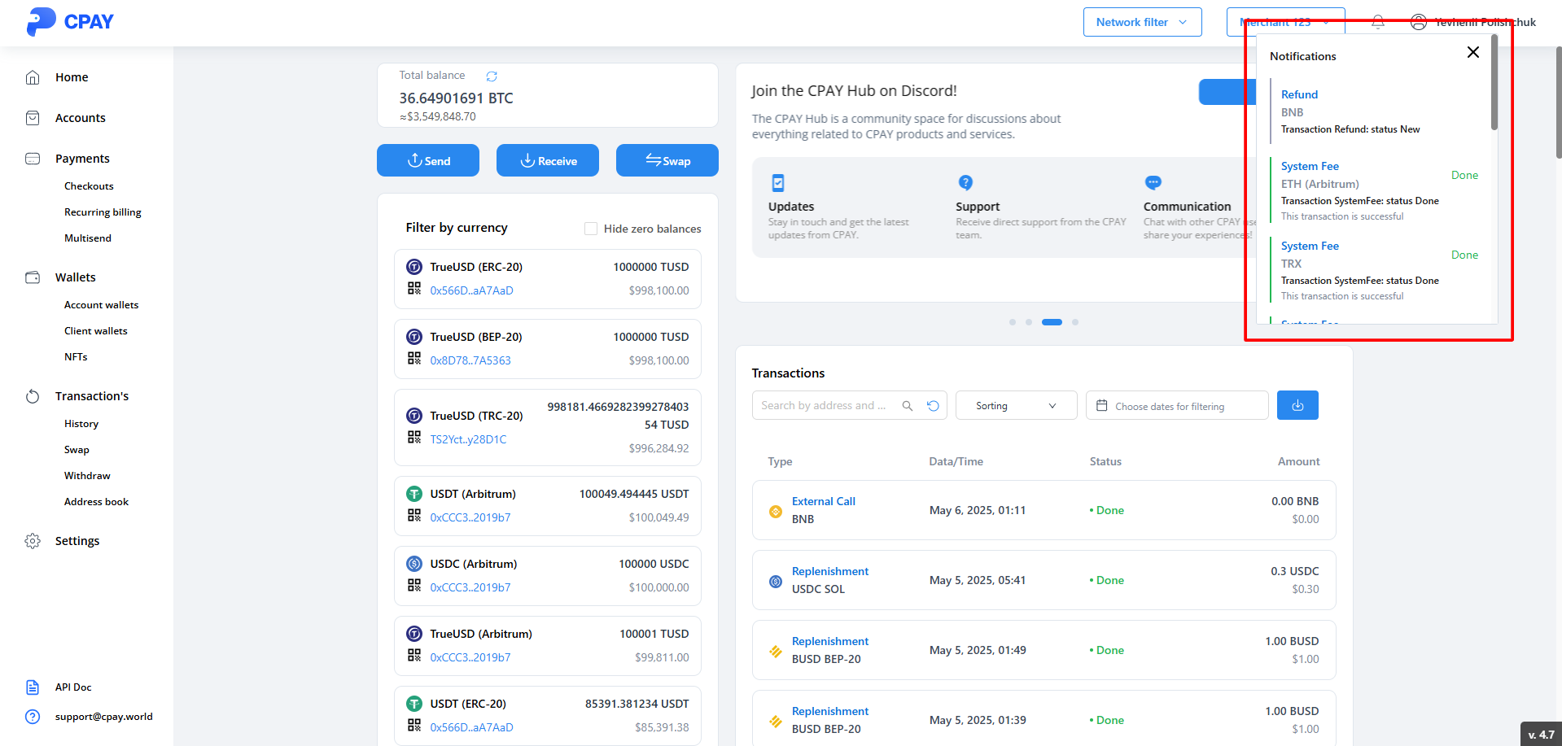Click the Accounts bag icon
Screen dimensions: 1562x746
(x=33, y=118)
